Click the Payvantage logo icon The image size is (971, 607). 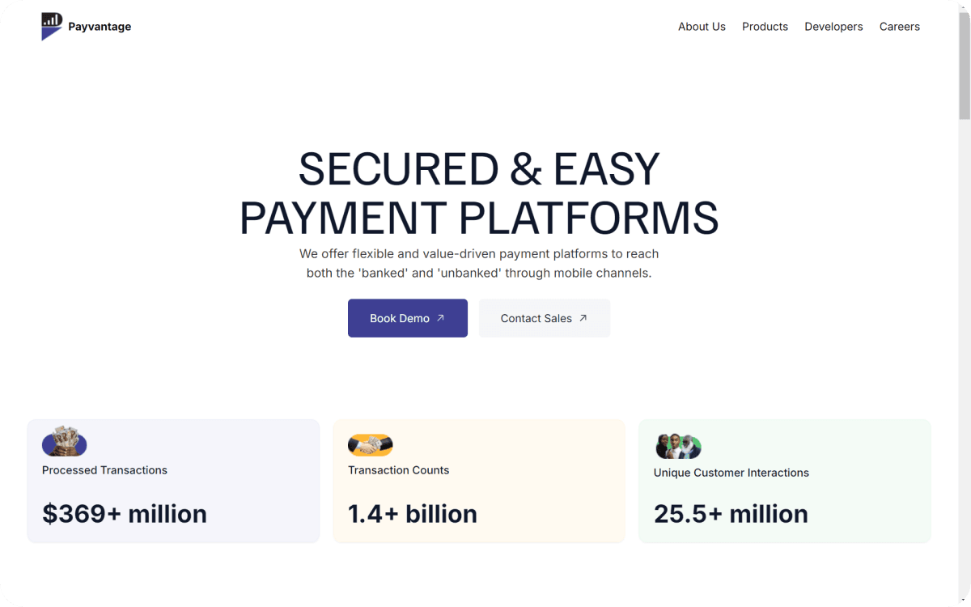50,26
